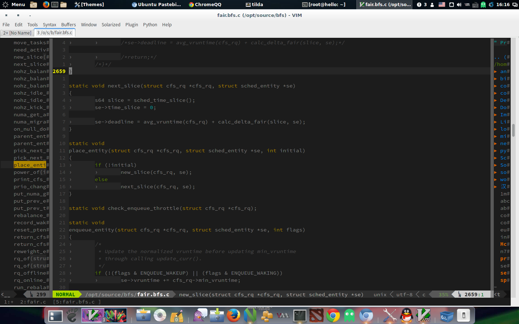Open the VM virtual machine dock icon
Screen dimensions: 519x324
coord(283,316)
